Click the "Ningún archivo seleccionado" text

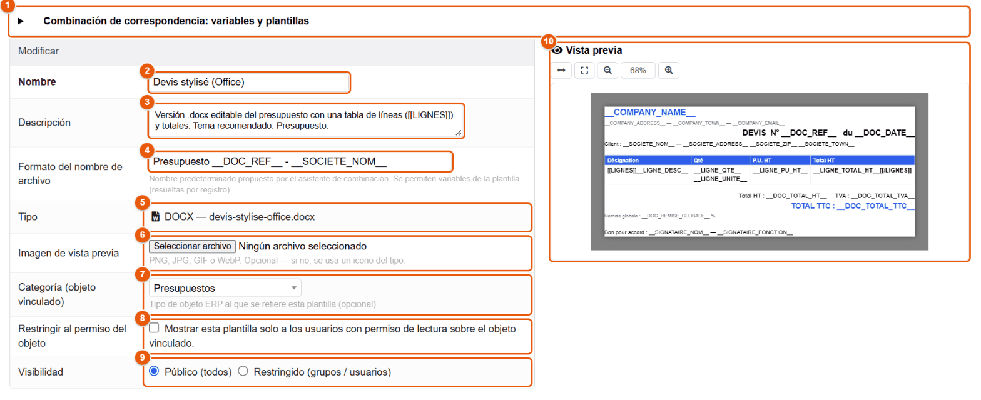tap(303, 246)
